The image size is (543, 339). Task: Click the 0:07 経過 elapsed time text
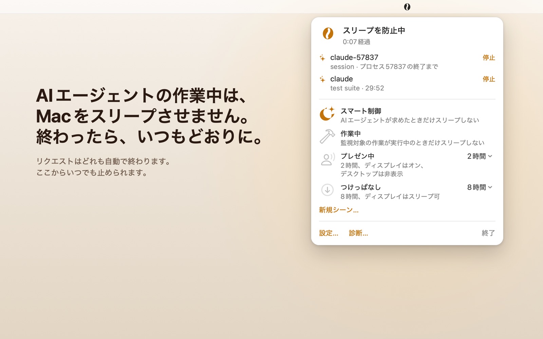pyautogui.click(x=356, y=42)
